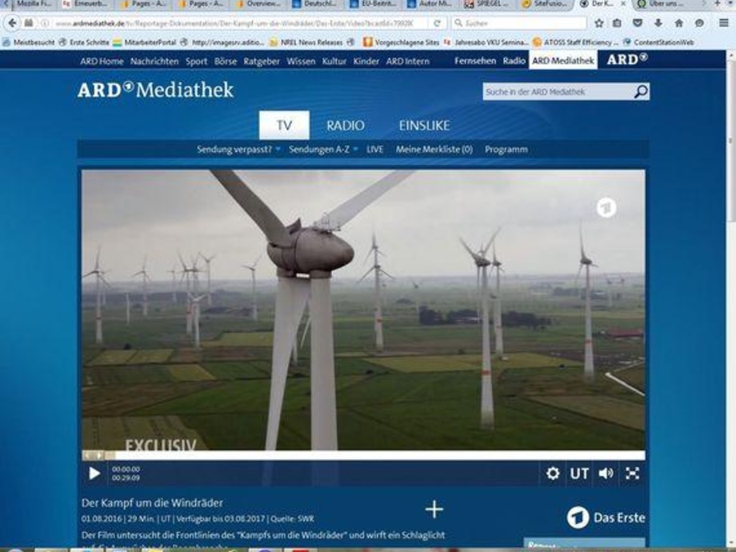Mute the video sound
This screenshot has height=552, width=736.
(606, 474)
